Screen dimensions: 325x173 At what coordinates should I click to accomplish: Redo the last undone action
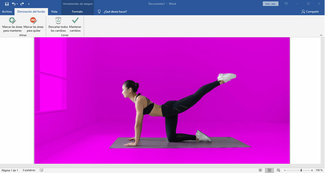pyautogui.click(x=23, y=4)
